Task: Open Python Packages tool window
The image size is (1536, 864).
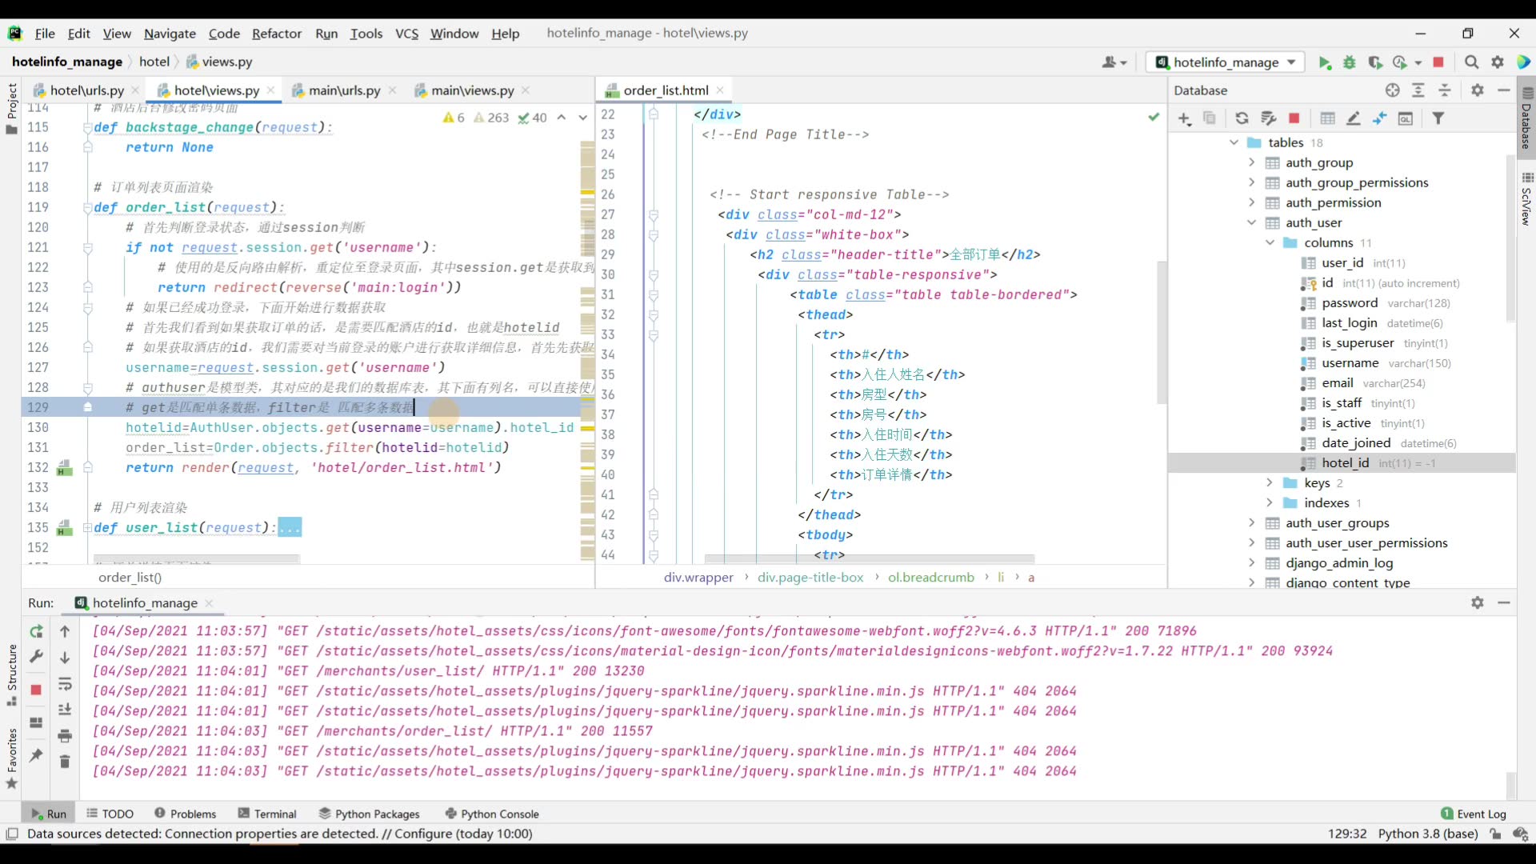Action: pyautogui.click(x=369, y=814)
